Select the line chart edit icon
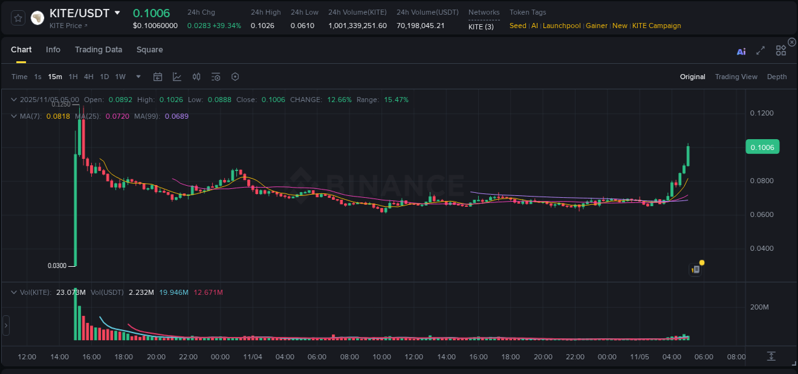The width and height of the screenshot is (798, 374). 177,77
